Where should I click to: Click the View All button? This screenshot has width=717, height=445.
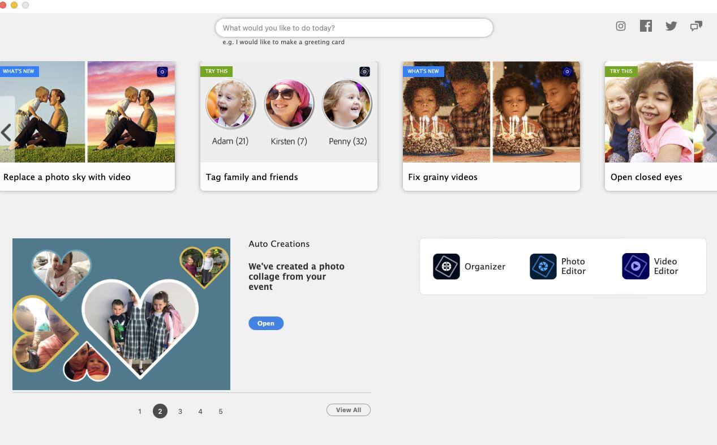click(x=348, y=410)
